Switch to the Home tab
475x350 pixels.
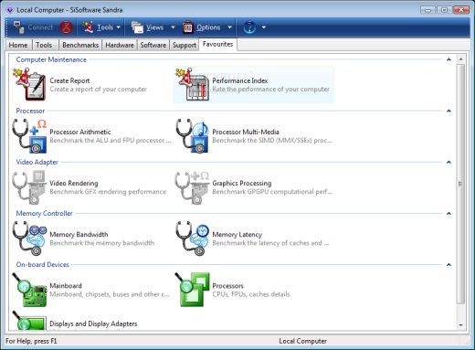pyautogui.click(x=18, y=45)
